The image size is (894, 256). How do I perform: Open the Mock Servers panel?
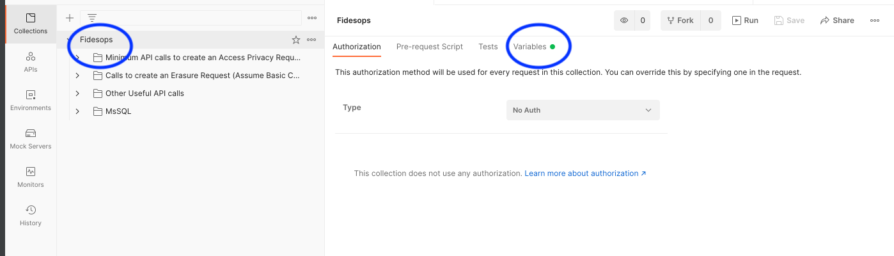[x=31, y=139]
